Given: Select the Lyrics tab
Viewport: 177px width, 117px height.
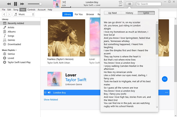Looking at the screenshot, I should (x=146, y=13).
